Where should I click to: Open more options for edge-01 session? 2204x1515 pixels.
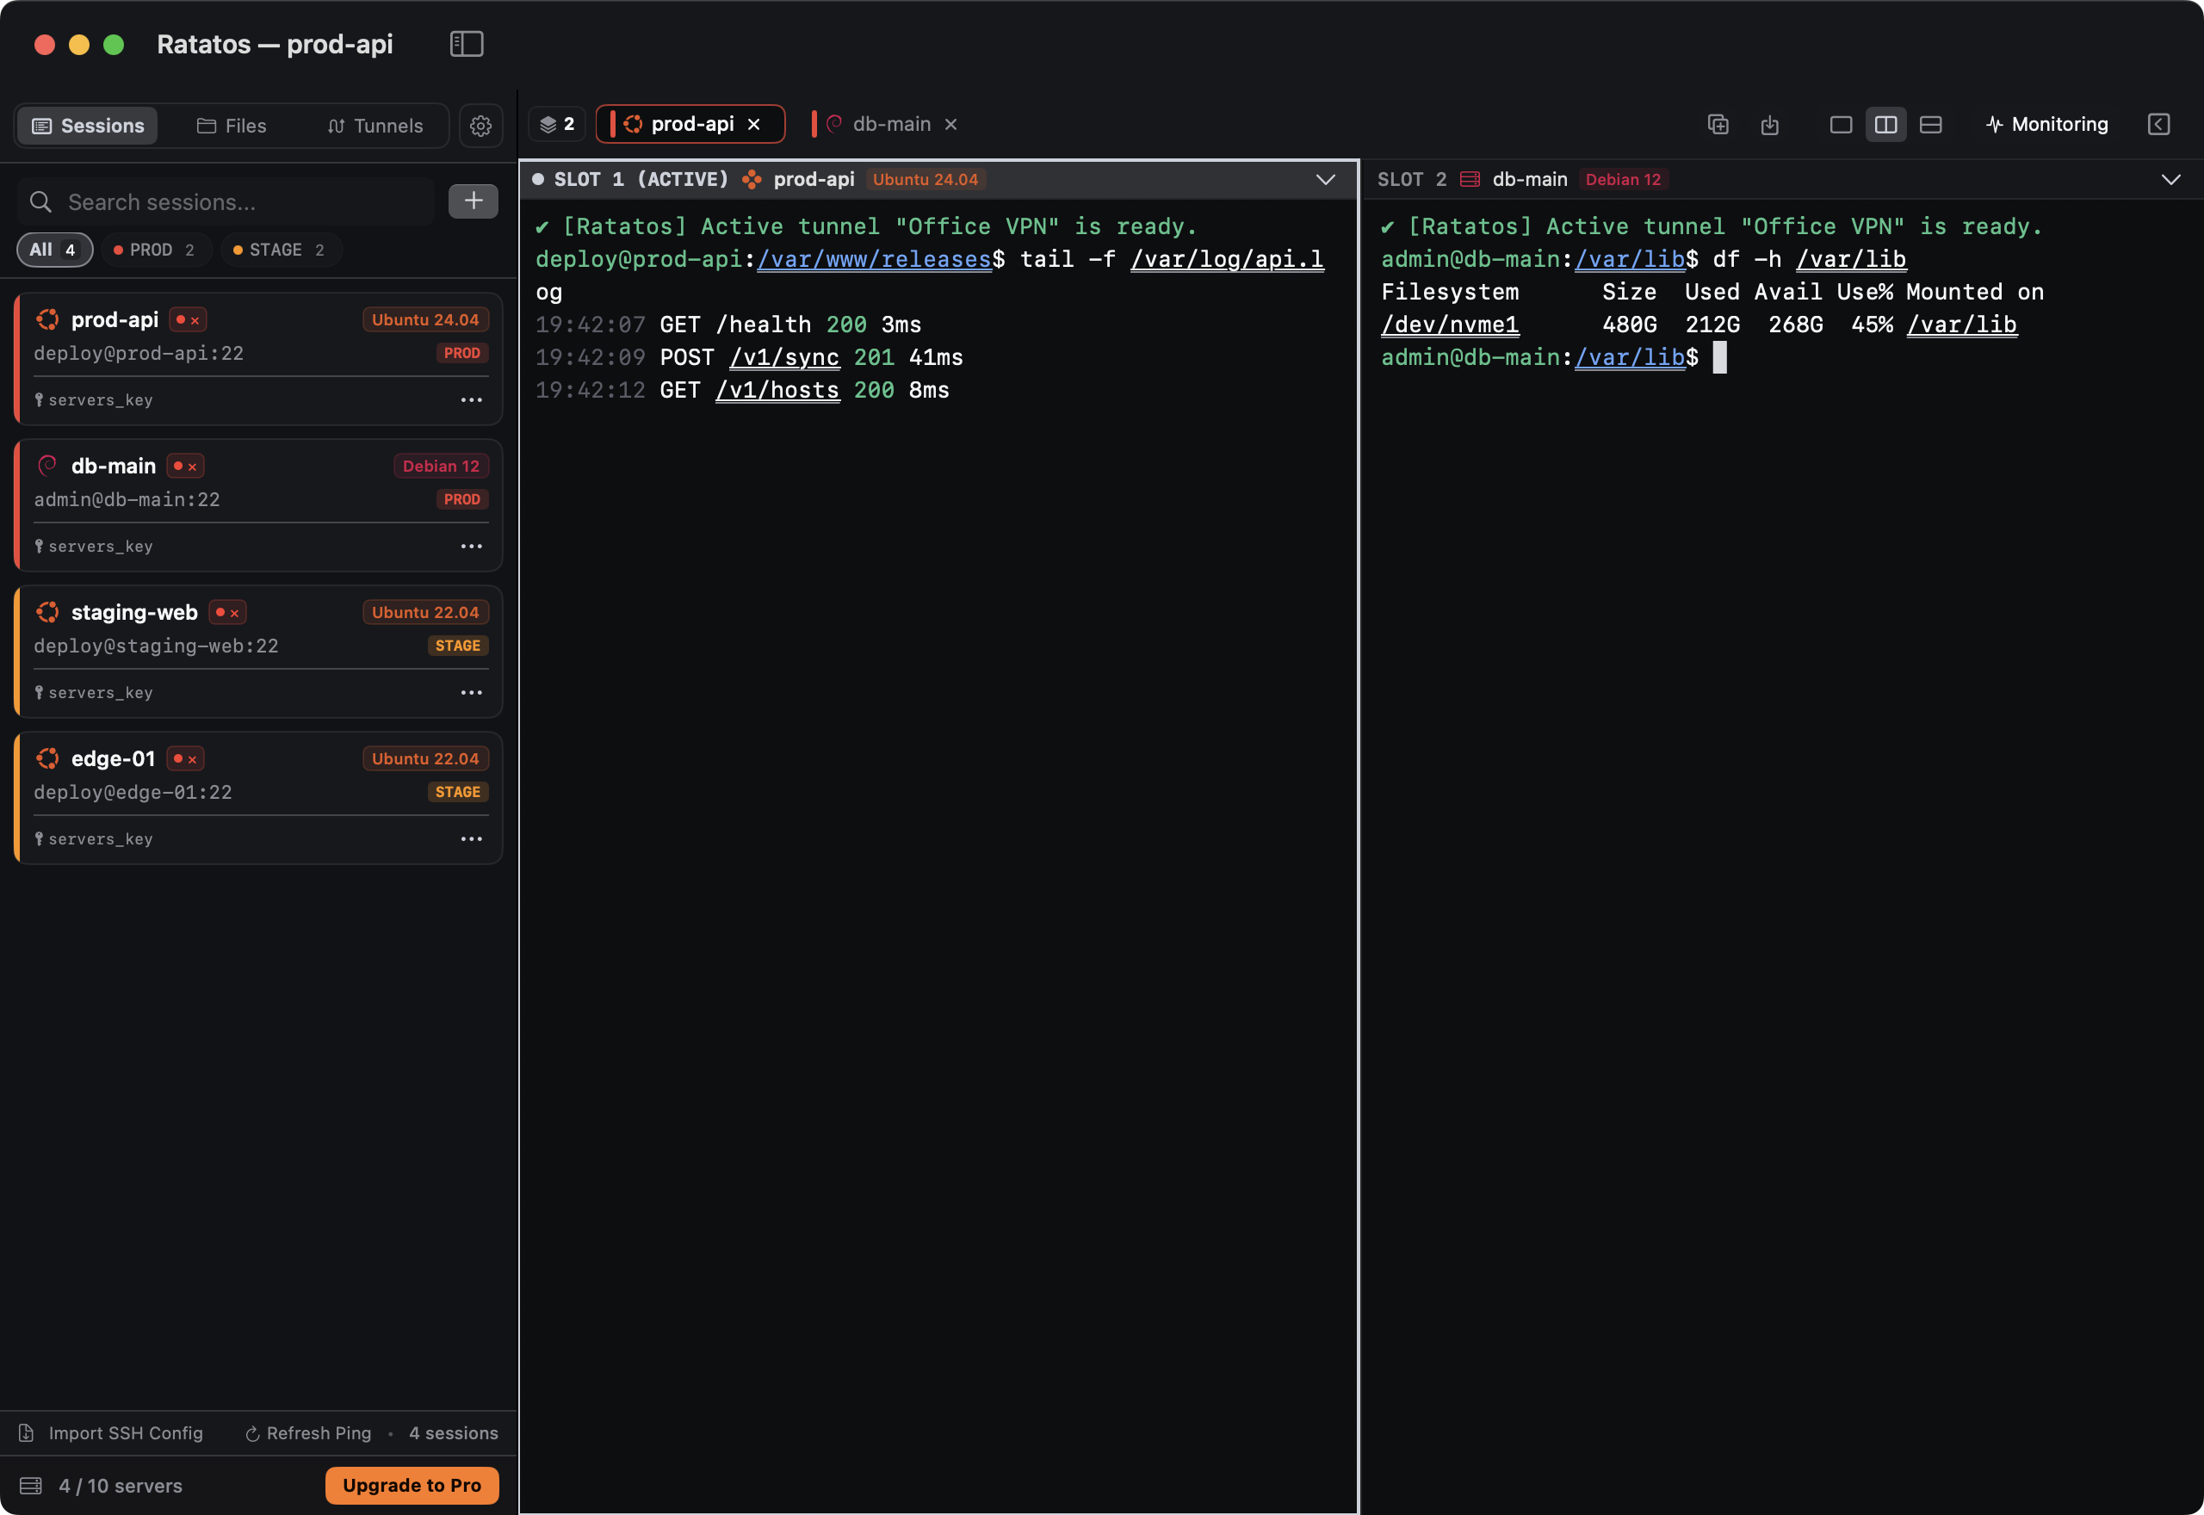click(x=471, y=838)
